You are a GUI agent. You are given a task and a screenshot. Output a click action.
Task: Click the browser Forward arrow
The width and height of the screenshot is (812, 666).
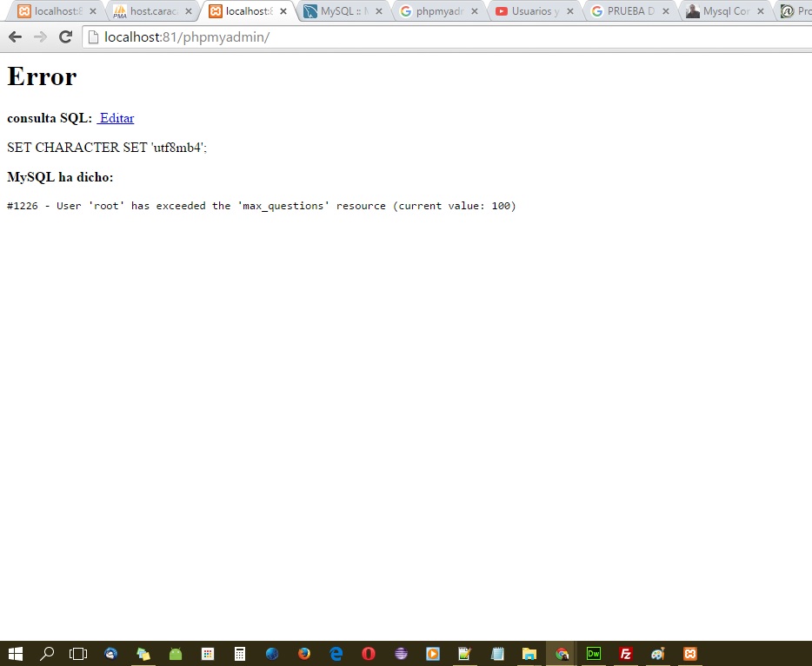click(x=40, y=36)
